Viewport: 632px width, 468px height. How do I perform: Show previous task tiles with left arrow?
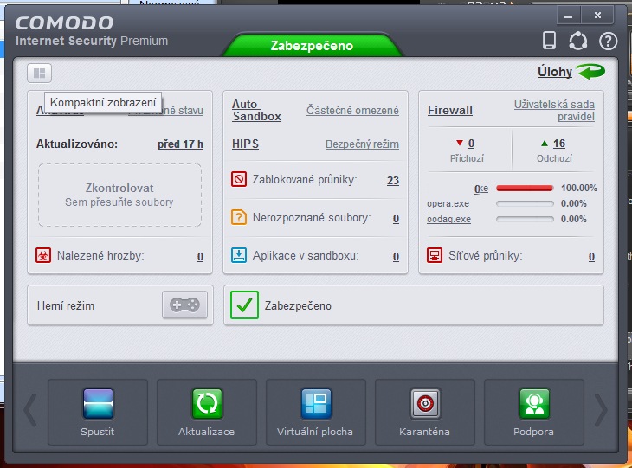(x=30, y=410)
